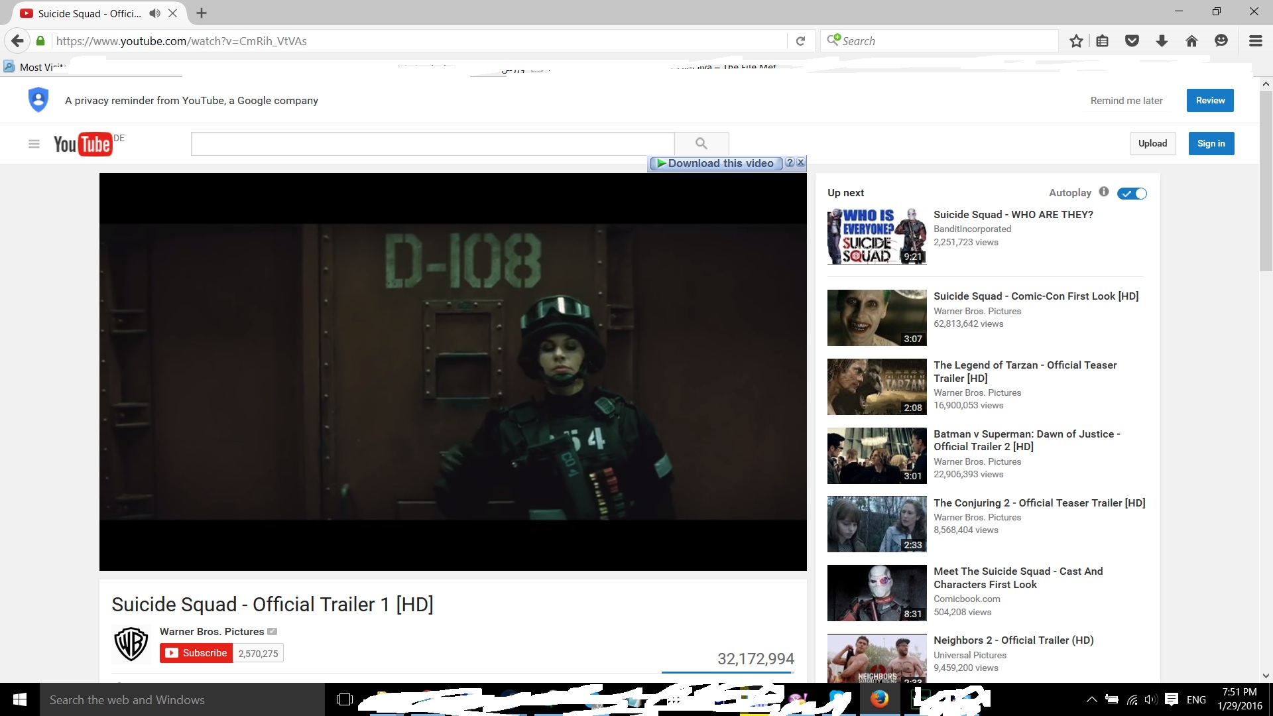This screenshot has height=716, width=1273.
Task: Click the page vertical scrollbar thumb
Action: 1266,180
